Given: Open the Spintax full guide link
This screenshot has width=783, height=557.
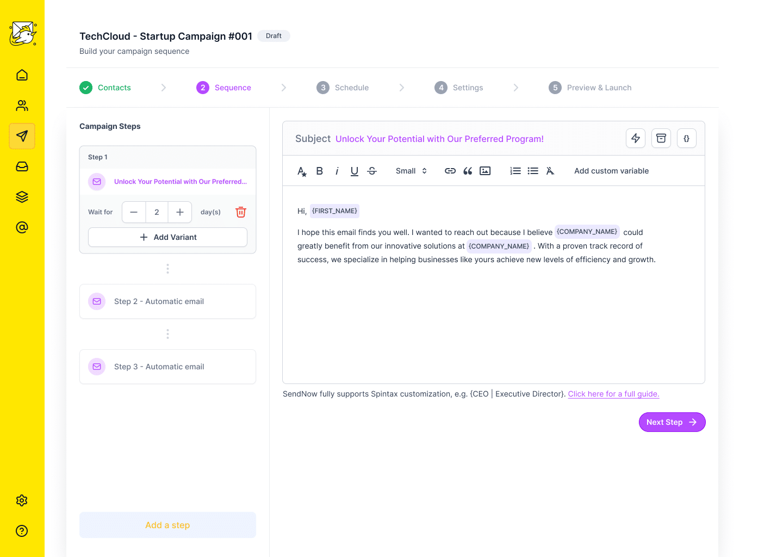Looking at the screenshot, I should click(x=613, y=394).
